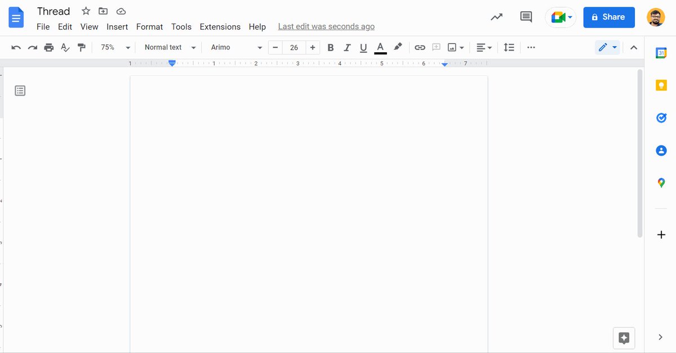Screen dimensions: 676x353
Task: Open Google Maps side panel icon
Action: click(x=661, y=183)
